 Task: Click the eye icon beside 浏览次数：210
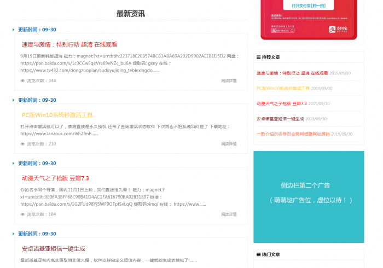(22, 144)
